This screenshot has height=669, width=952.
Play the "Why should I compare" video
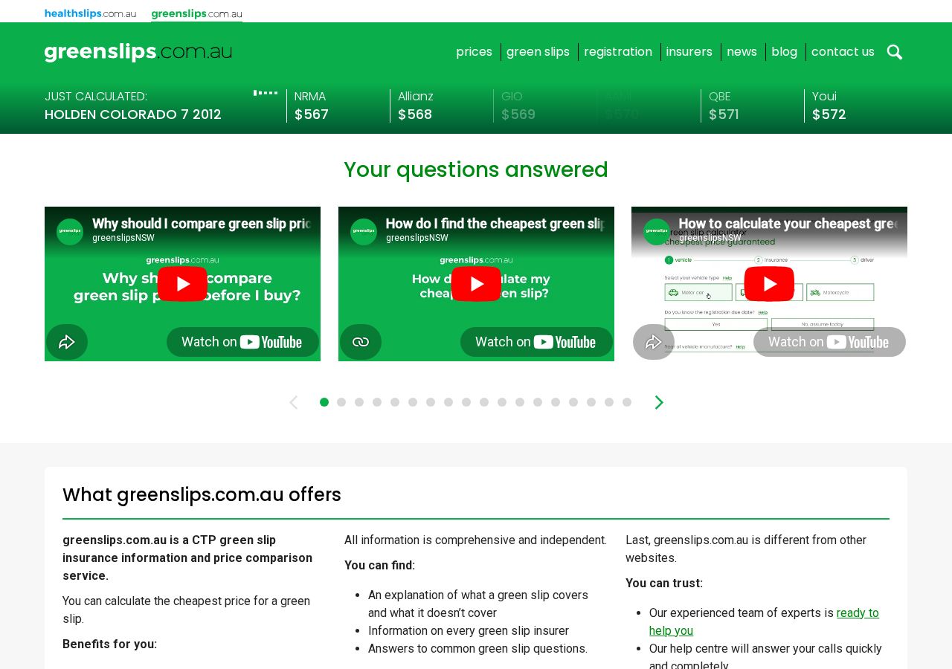[x=182, y=284]
